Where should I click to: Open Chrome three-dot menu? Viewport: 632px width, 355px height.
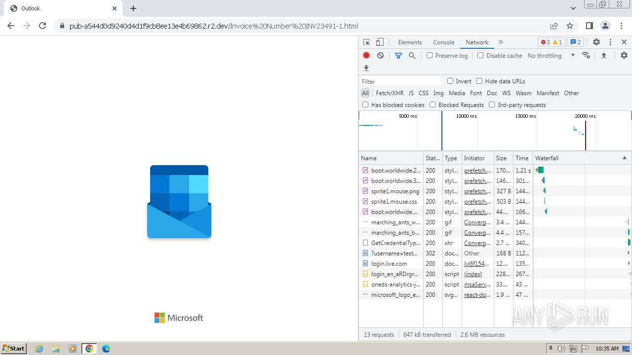621,26
